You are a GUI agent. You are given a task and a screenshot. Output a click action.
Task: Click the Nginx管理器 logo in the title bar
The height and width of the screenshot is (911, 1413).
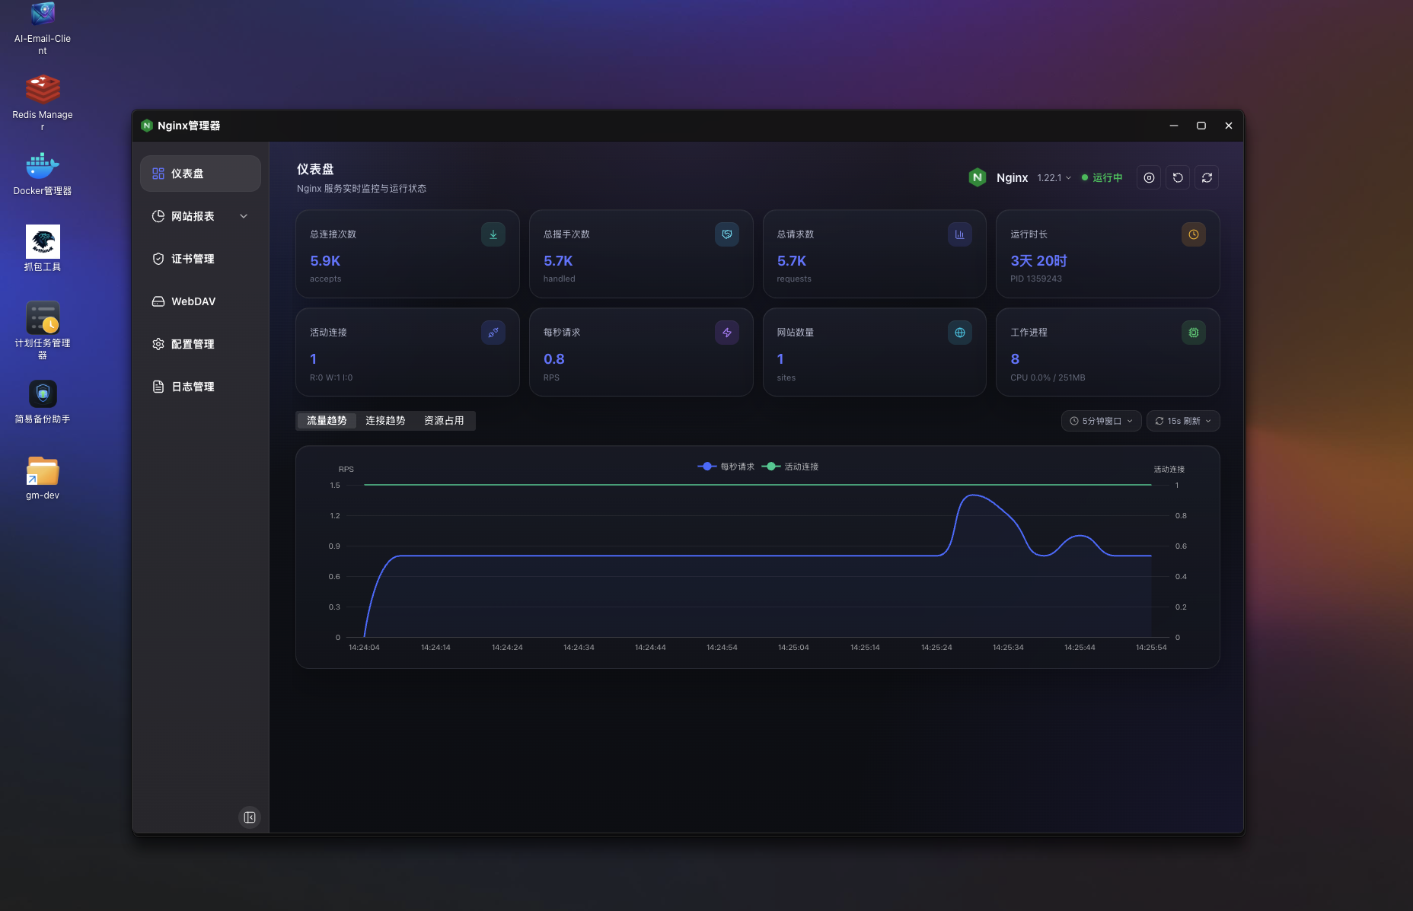tap(147, 126)
